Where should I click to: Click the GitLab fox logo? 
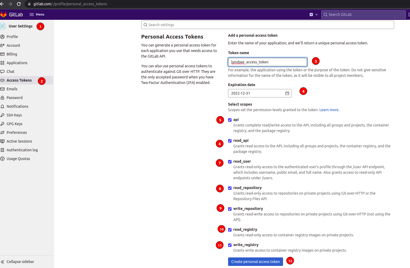tap(3, 14)
